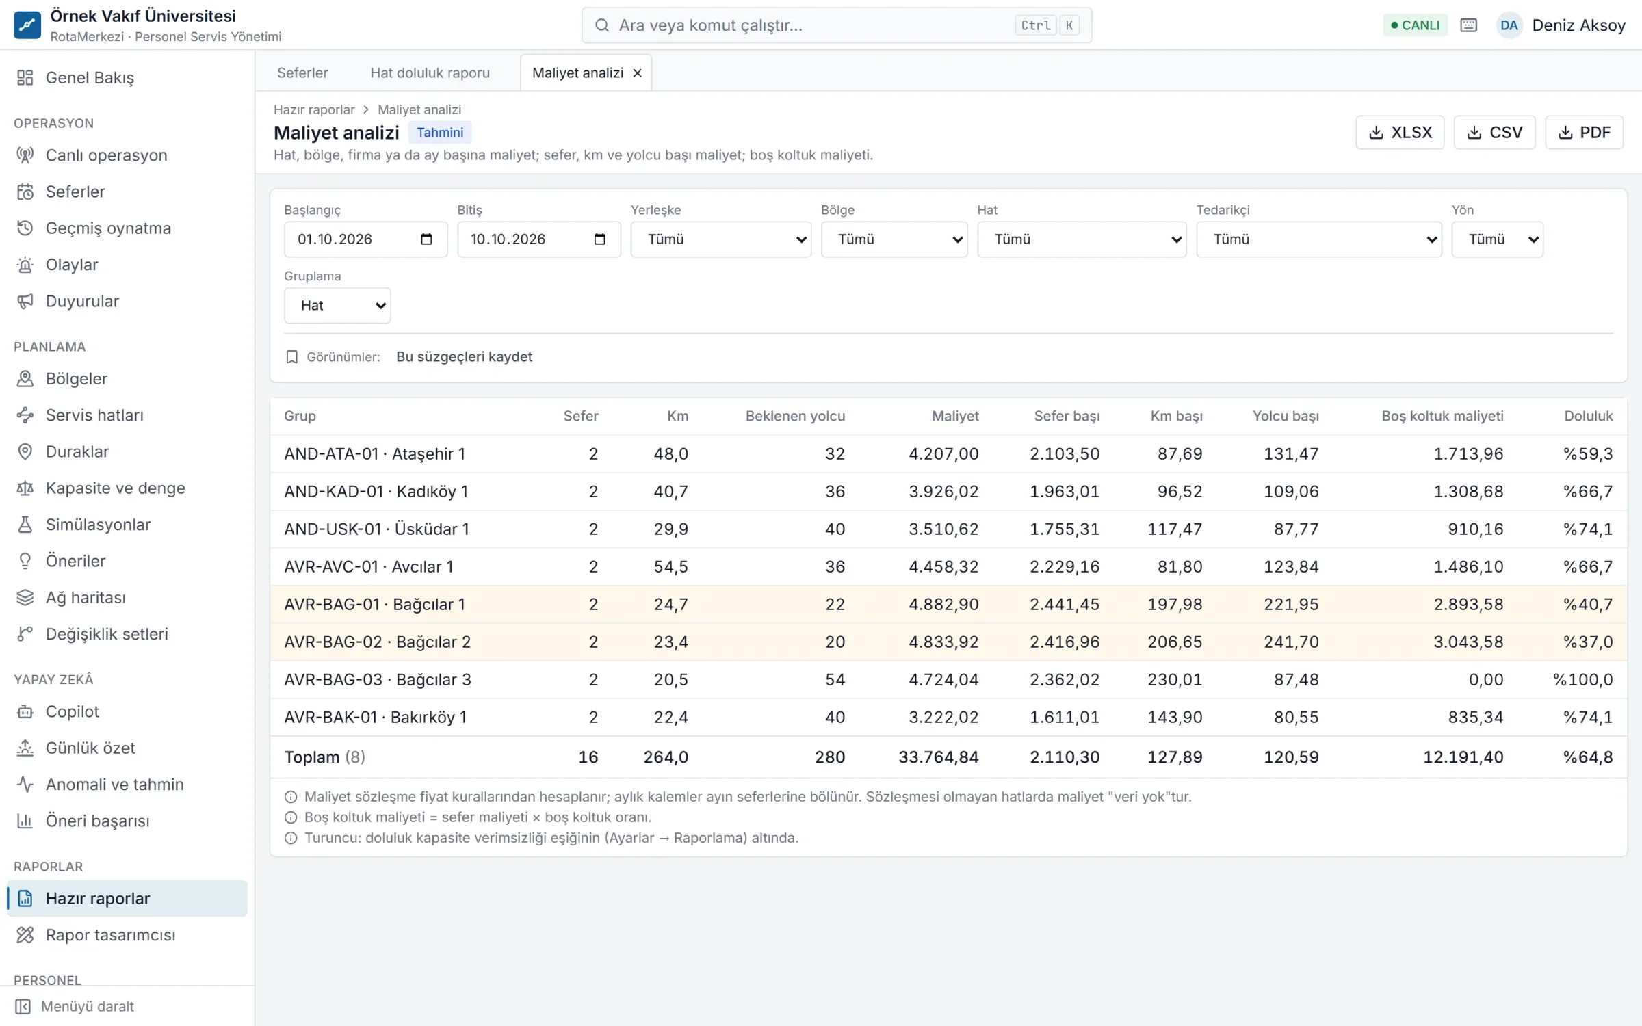Open Duyurular megaphone icon

tap(25, 301)
